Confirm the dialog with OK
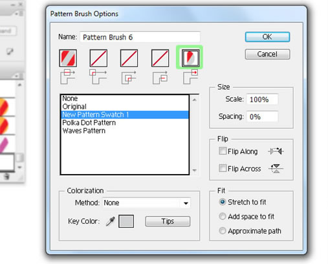The width and height of the screenshot is (328, 264). click(267, 37)
